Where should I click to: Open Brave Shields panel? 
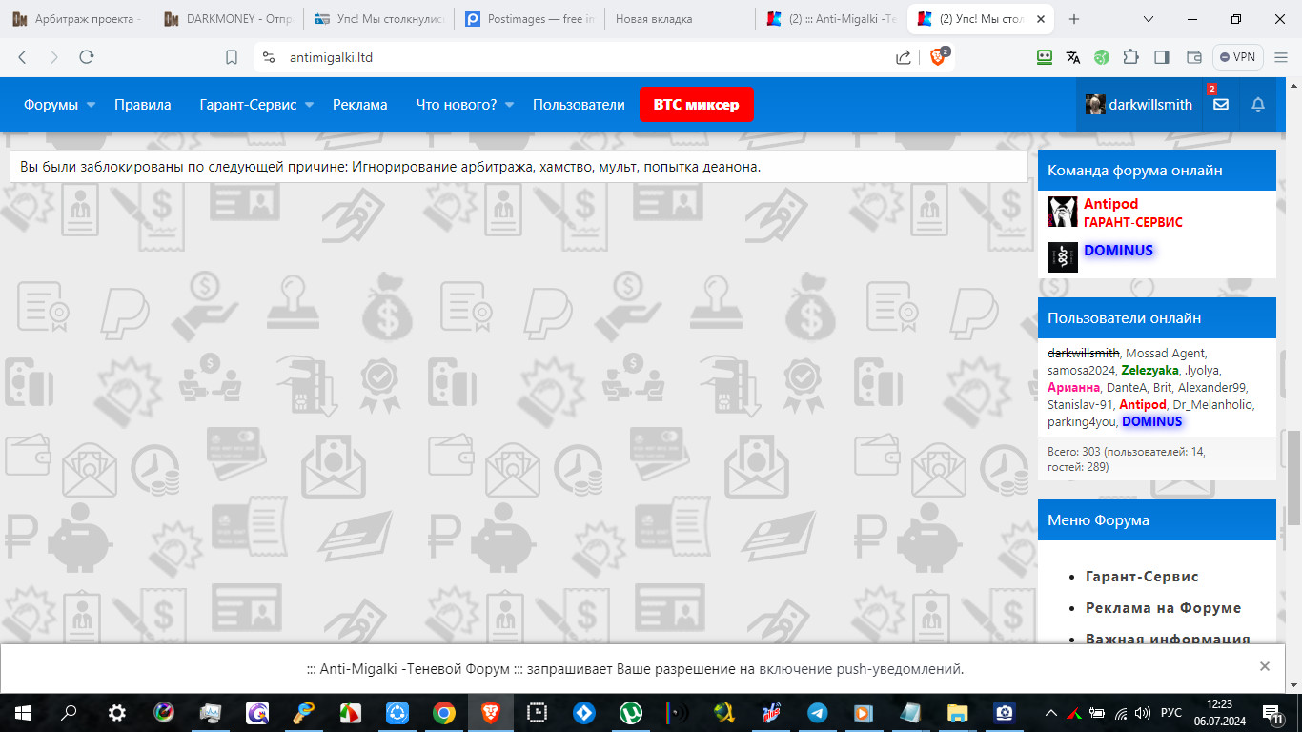click(x=939, y=57)
